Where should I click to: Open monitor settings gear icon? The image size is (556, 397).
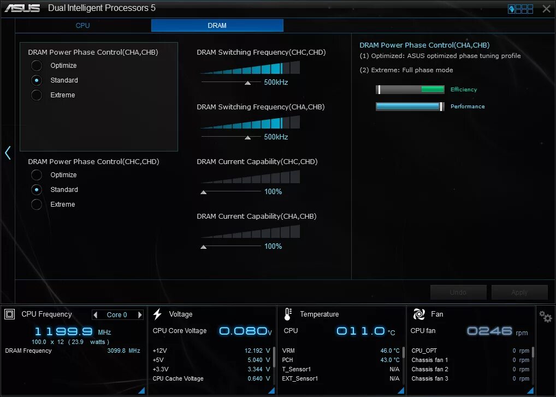pos(546,317)
